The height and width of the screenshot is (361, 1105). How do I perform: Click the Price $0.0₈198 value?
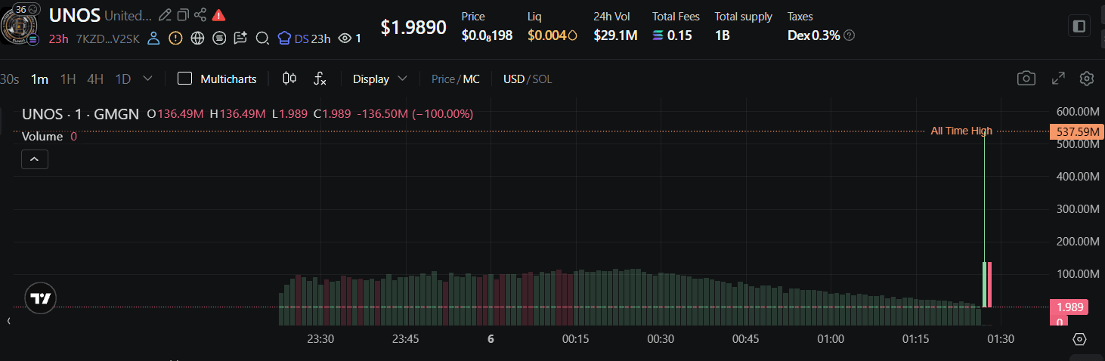point(487,35)
